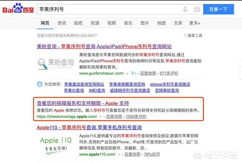
Task: Click the blue paw recommendation icon
Action: (40, 84)
